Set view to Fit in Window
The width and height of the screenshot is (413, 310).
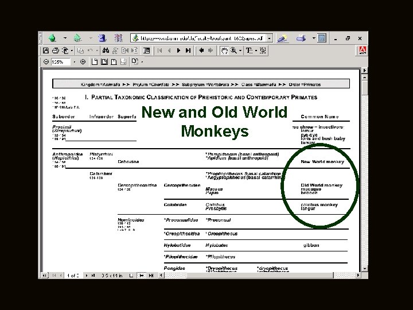pyautogui.click(x=104, y=62)
